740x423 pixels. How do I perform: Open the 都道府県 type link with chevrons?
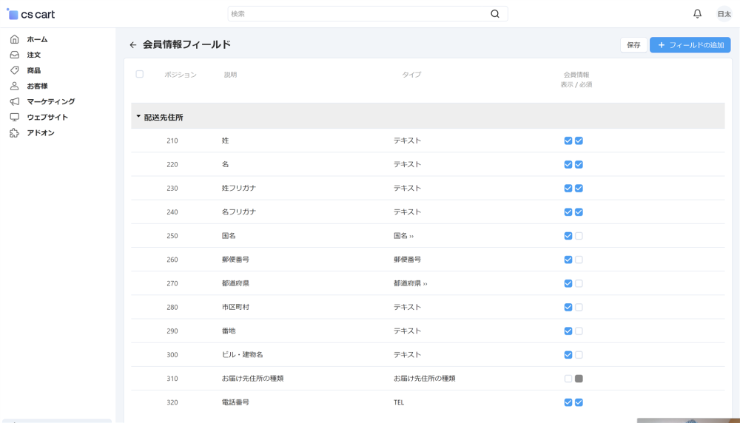click(410, 283)
